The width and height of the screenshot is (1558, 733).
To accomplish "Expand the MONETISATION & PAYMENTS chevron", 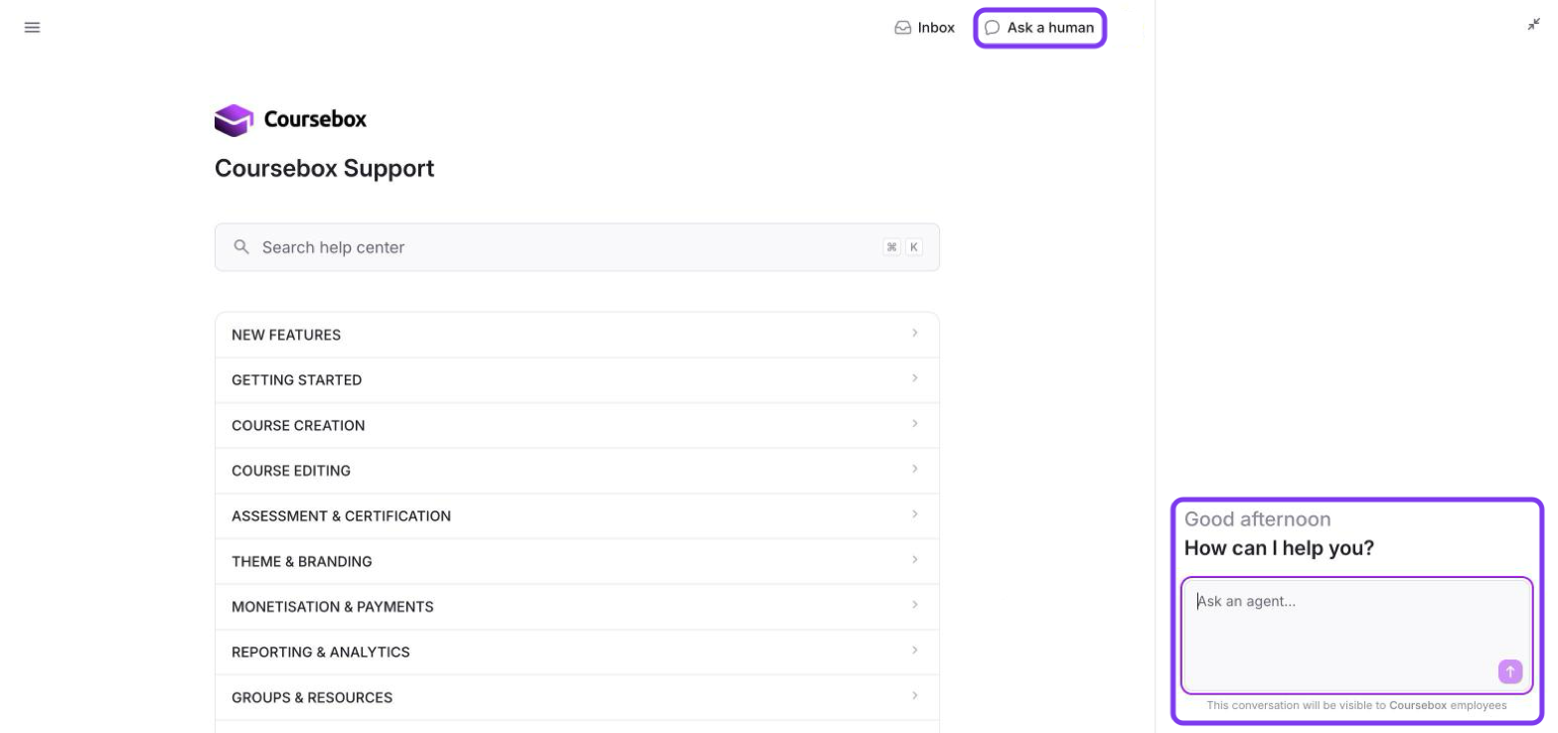I will [915, 606].
